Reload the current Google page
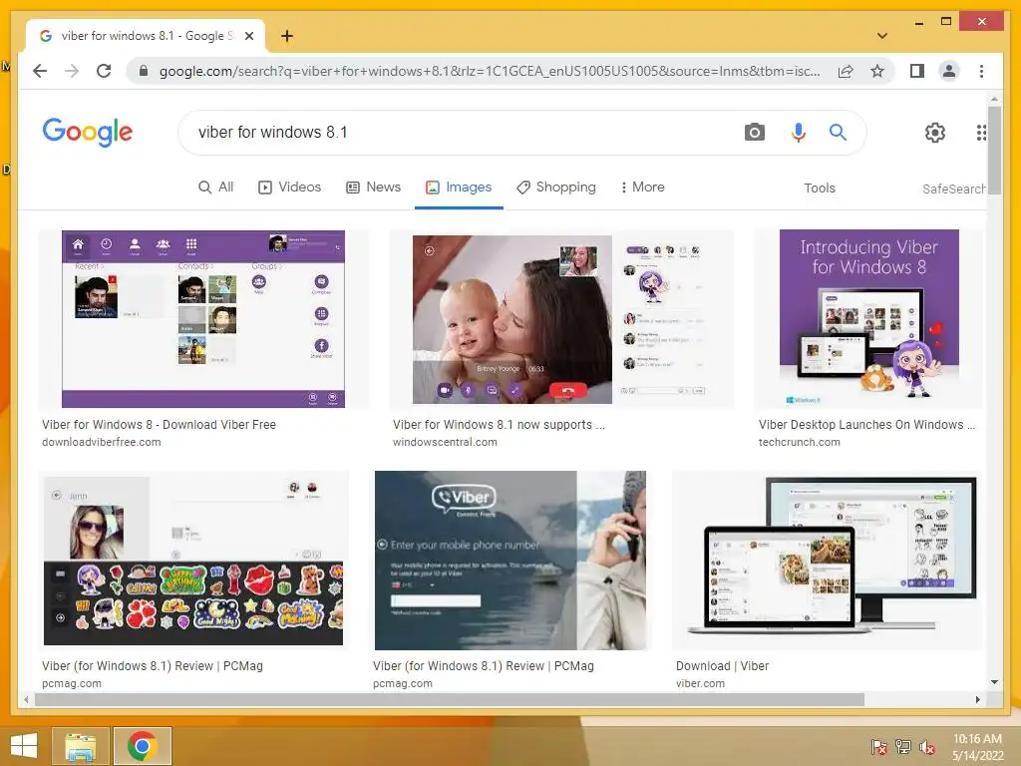This screenshot has width=1021, height=766. pos(104,71)
